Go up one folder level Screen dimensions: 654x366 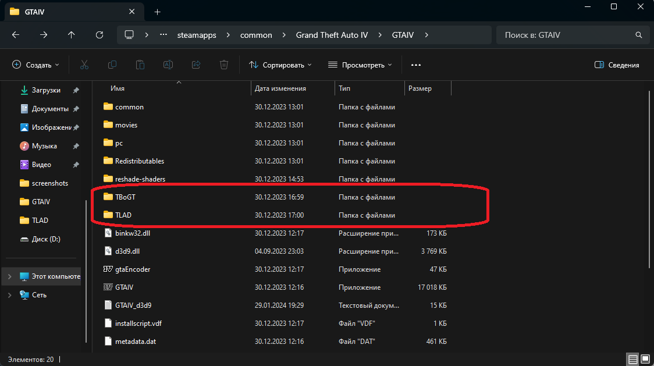coord(72,35)
